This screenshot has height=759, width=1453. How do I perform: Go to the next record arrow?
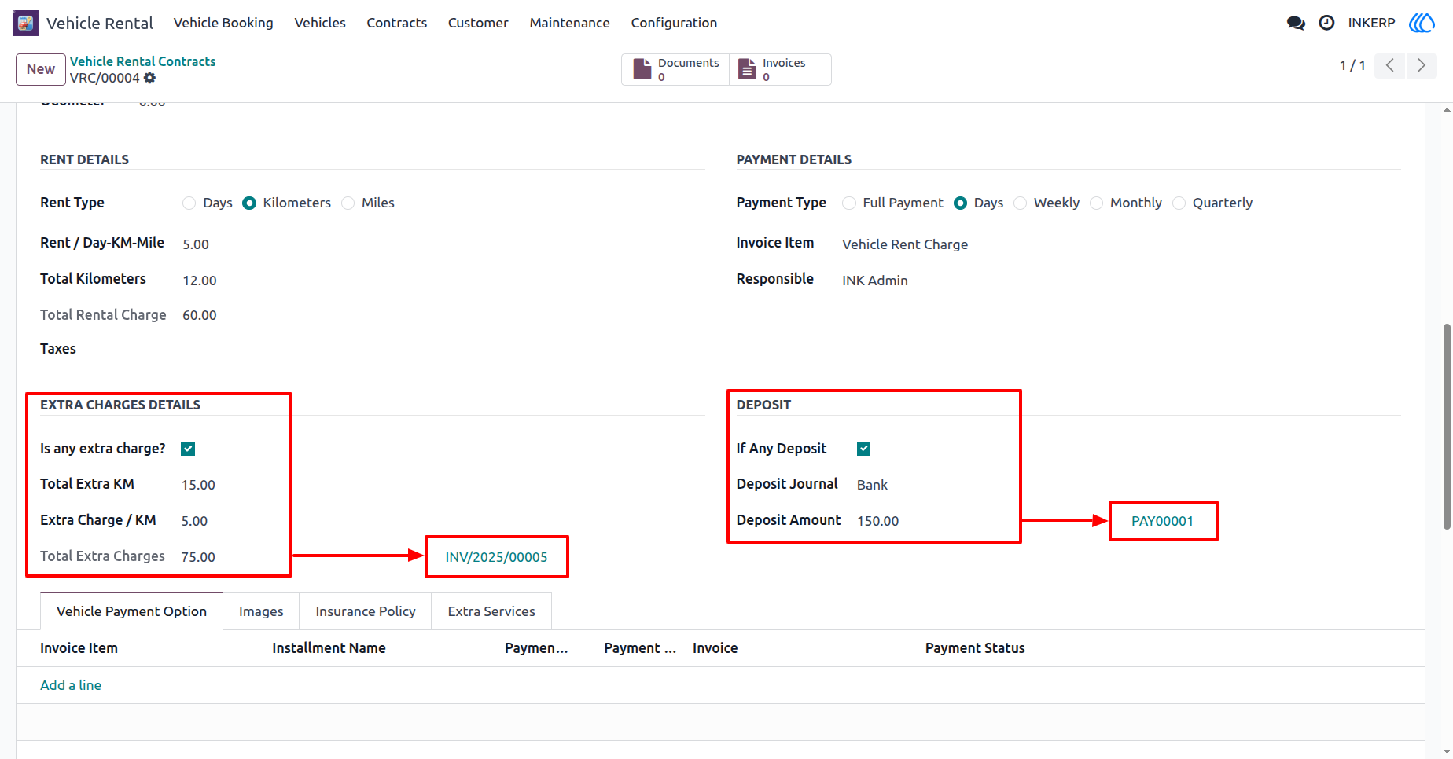pyautogui.click(x=1421, y=65)
